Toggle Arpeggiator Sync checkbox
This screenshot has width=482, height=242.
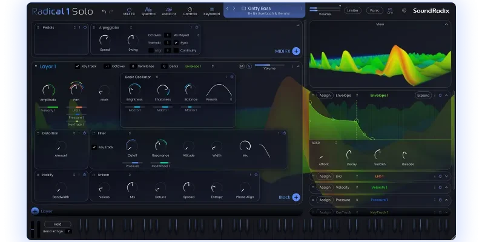(176, 43)
